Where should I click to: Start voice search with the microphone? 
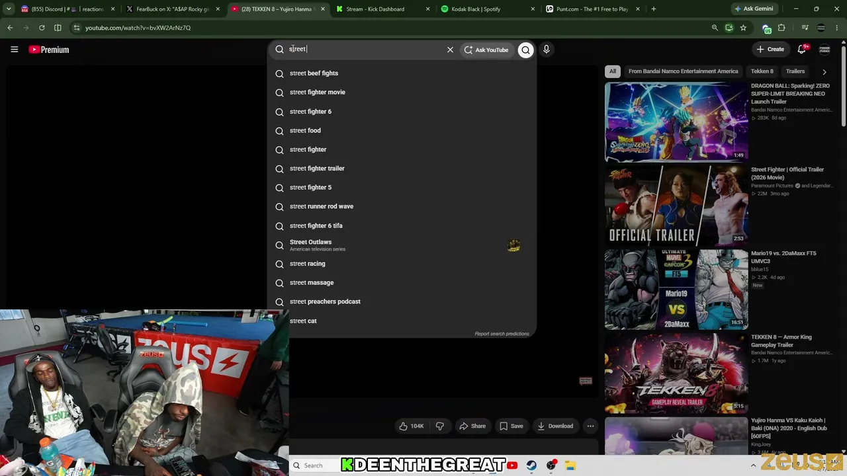(546, 50)
